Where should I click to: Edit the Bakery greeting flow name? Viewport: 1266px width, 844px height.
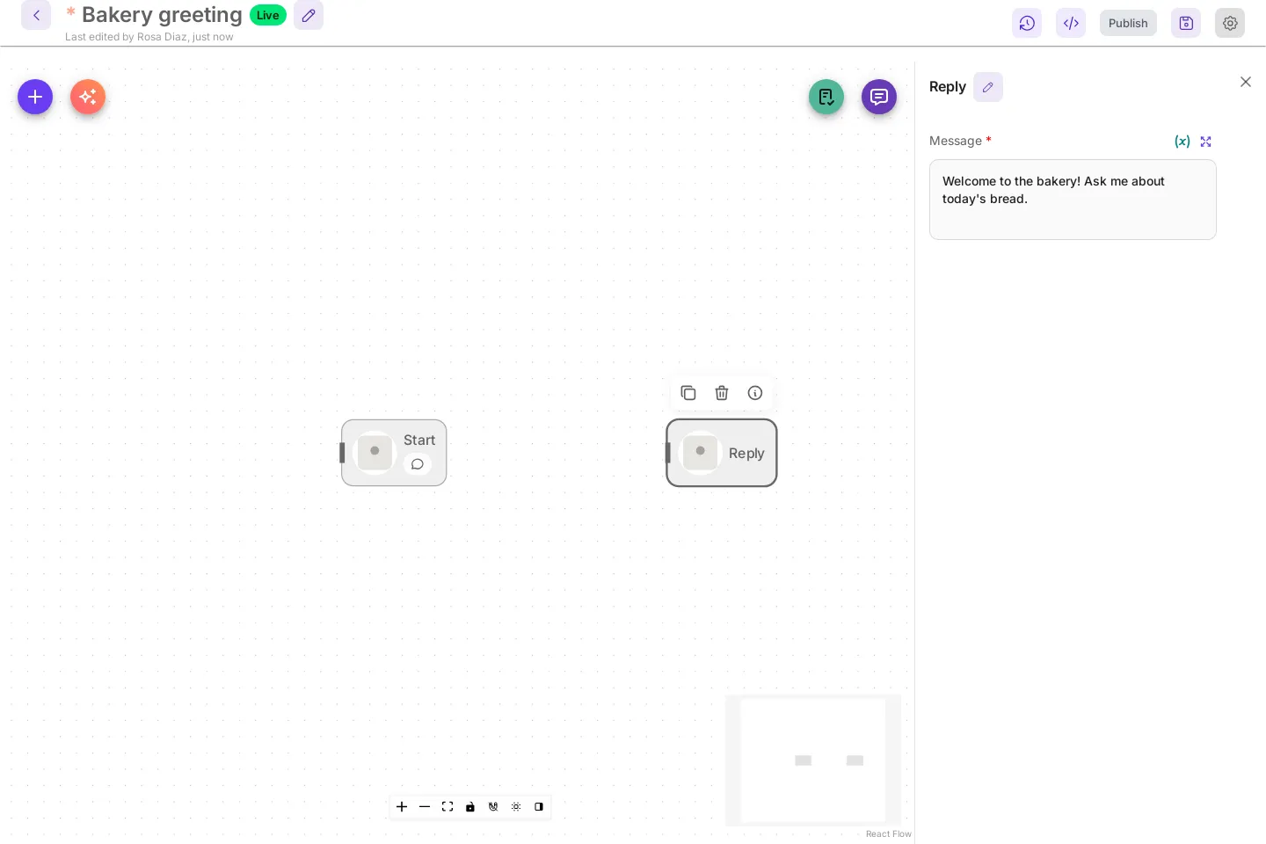(x=309, y=15)
